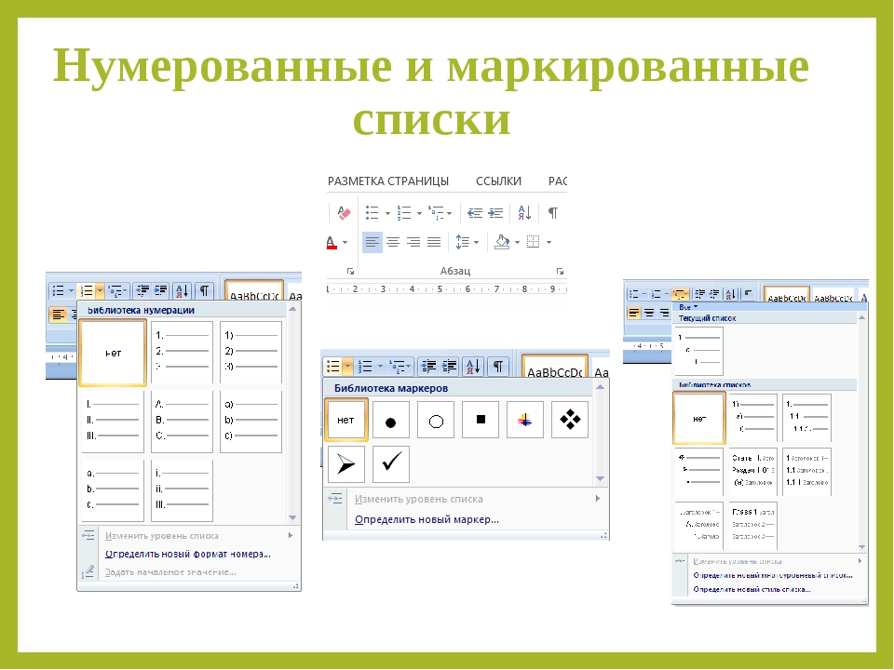The image size is (894, 670).
Task: Click the horizontal ruler under the Абзац group
Action: tap(446, 289)
